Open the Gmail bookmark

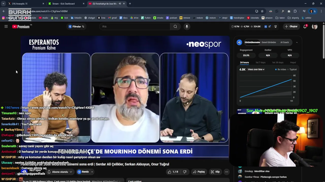(112, 18)
